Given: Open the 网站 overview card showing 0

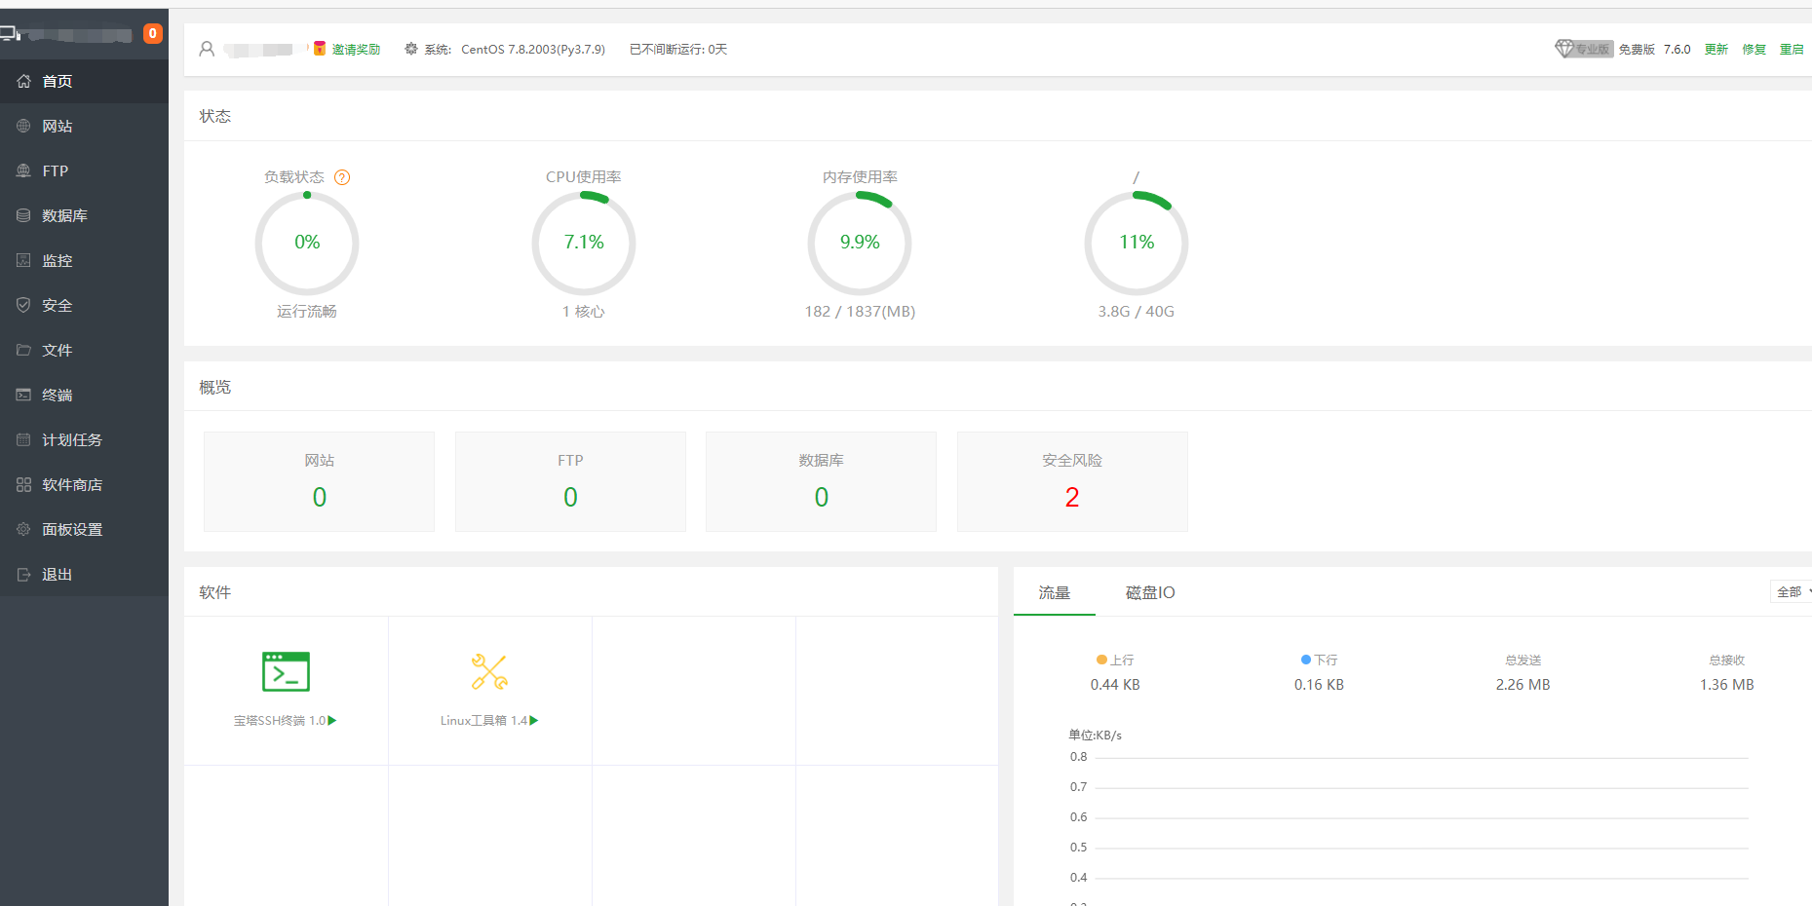Looking at the screenshot, I should click(319, 481).
